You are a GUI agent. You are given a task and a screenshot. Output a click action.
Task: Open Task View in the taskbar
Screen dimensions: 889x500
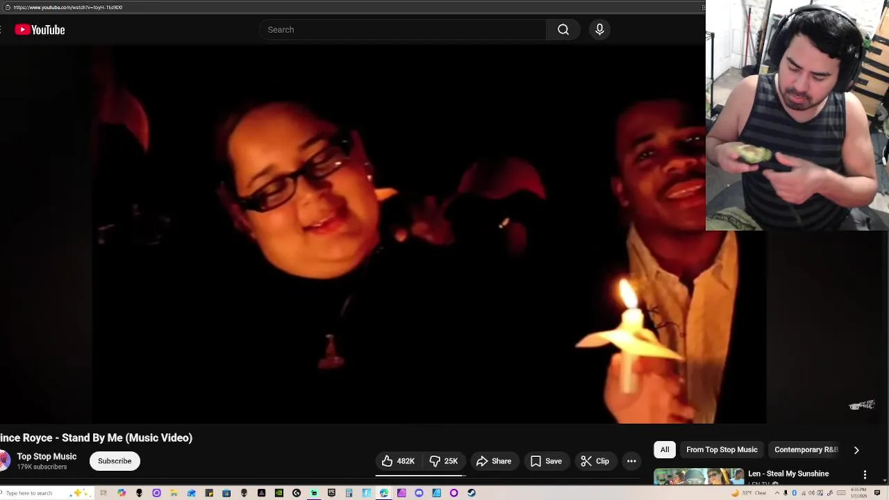coord(103,493)
